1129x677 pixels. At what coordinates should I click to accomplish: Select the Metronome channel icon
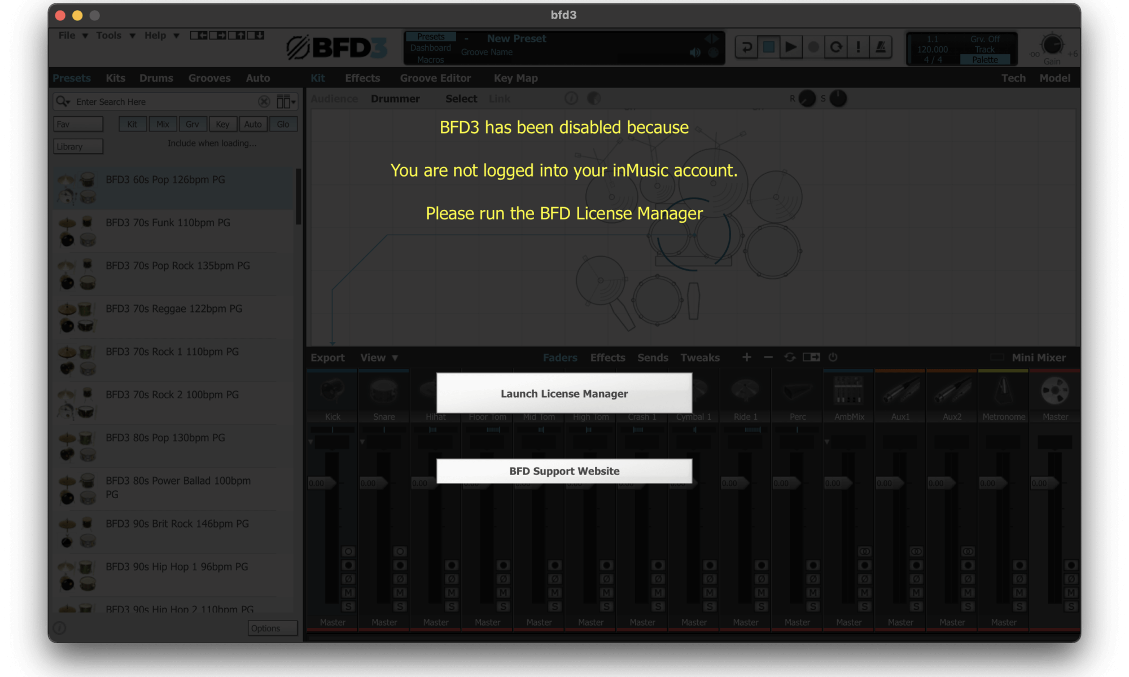pyautogui.click(x=1003, y=391)
